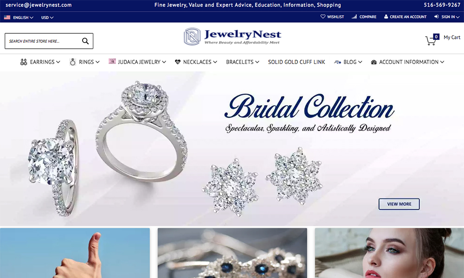
Task: Click the Create an Account person icon
Action: pyautogui.click(x=386, y=17)
